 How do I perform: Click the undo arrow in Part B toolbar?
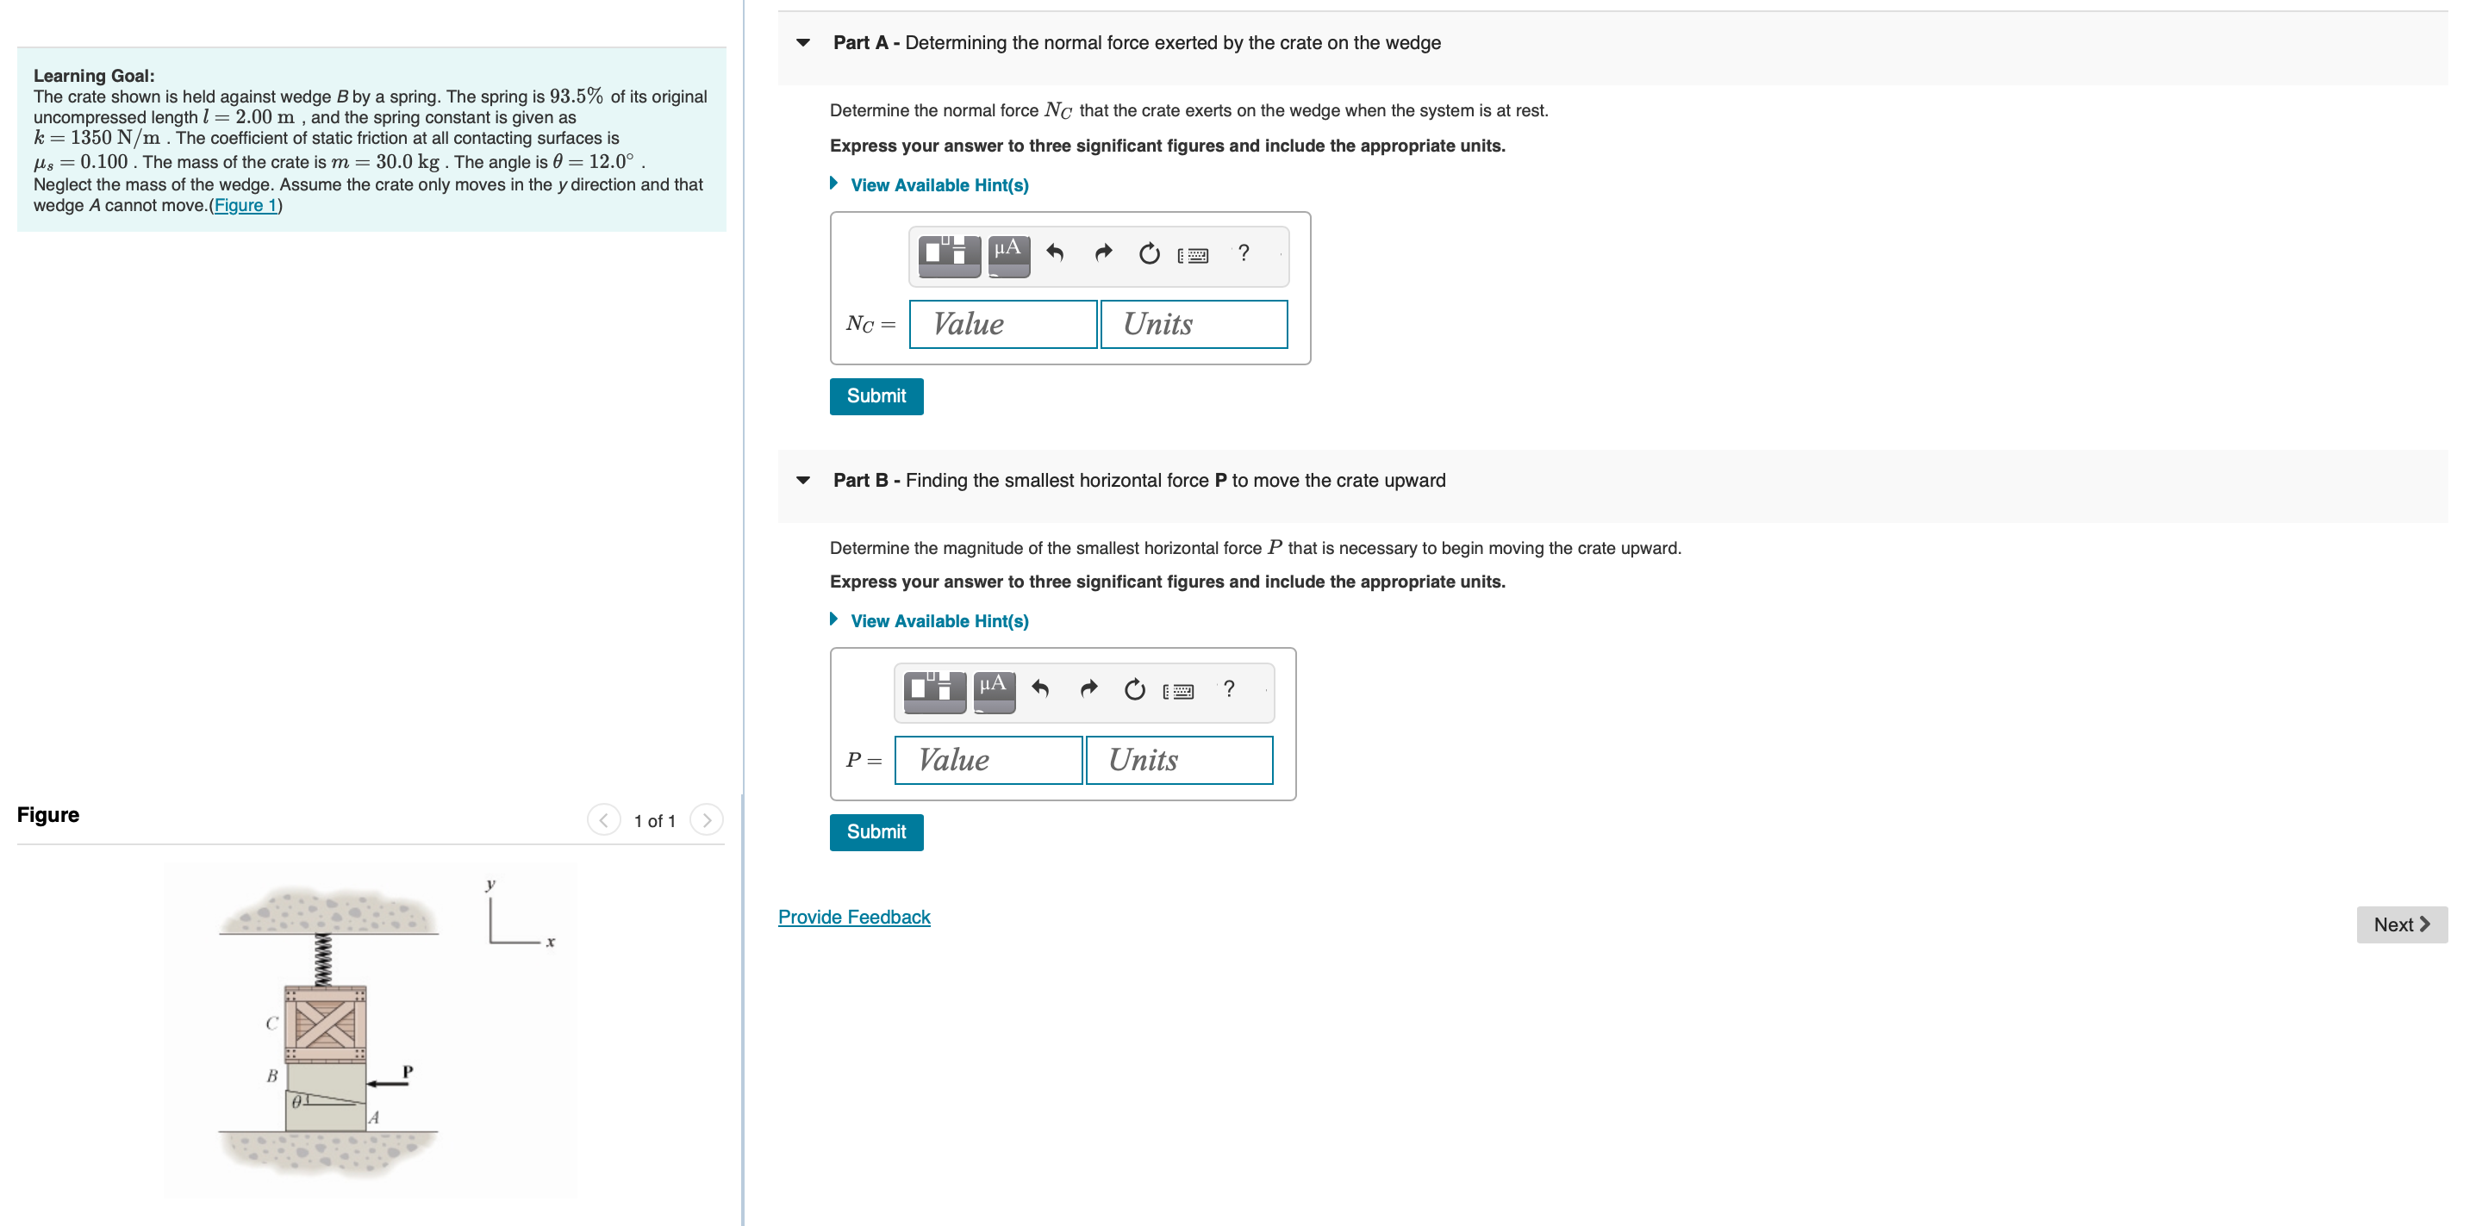[x=1040, y=688]
